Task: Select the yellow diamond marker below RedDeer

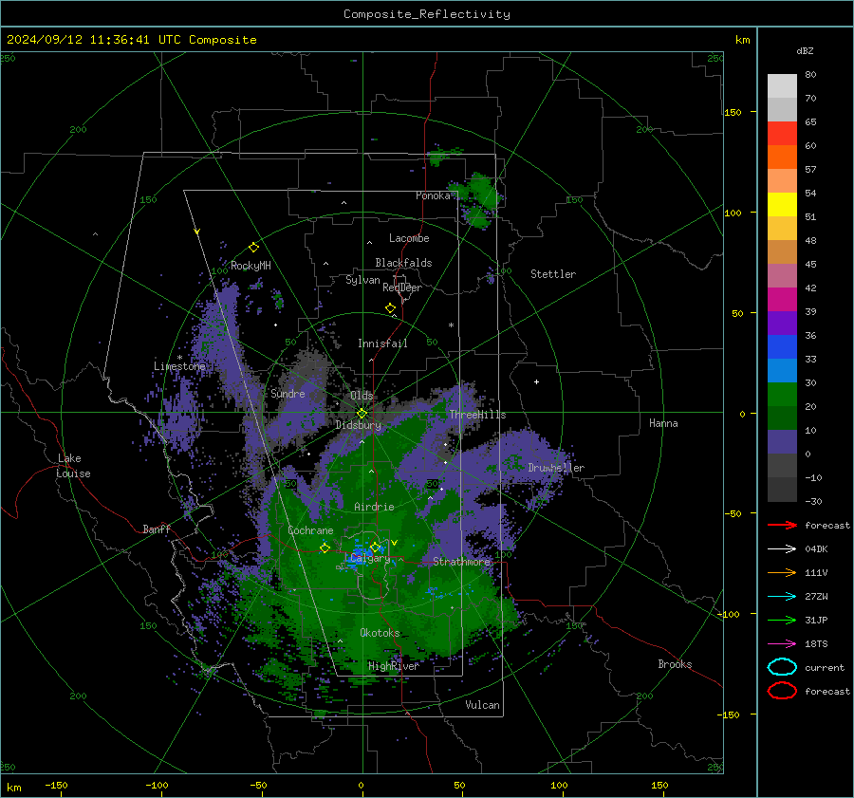Action: pos(391,308)
